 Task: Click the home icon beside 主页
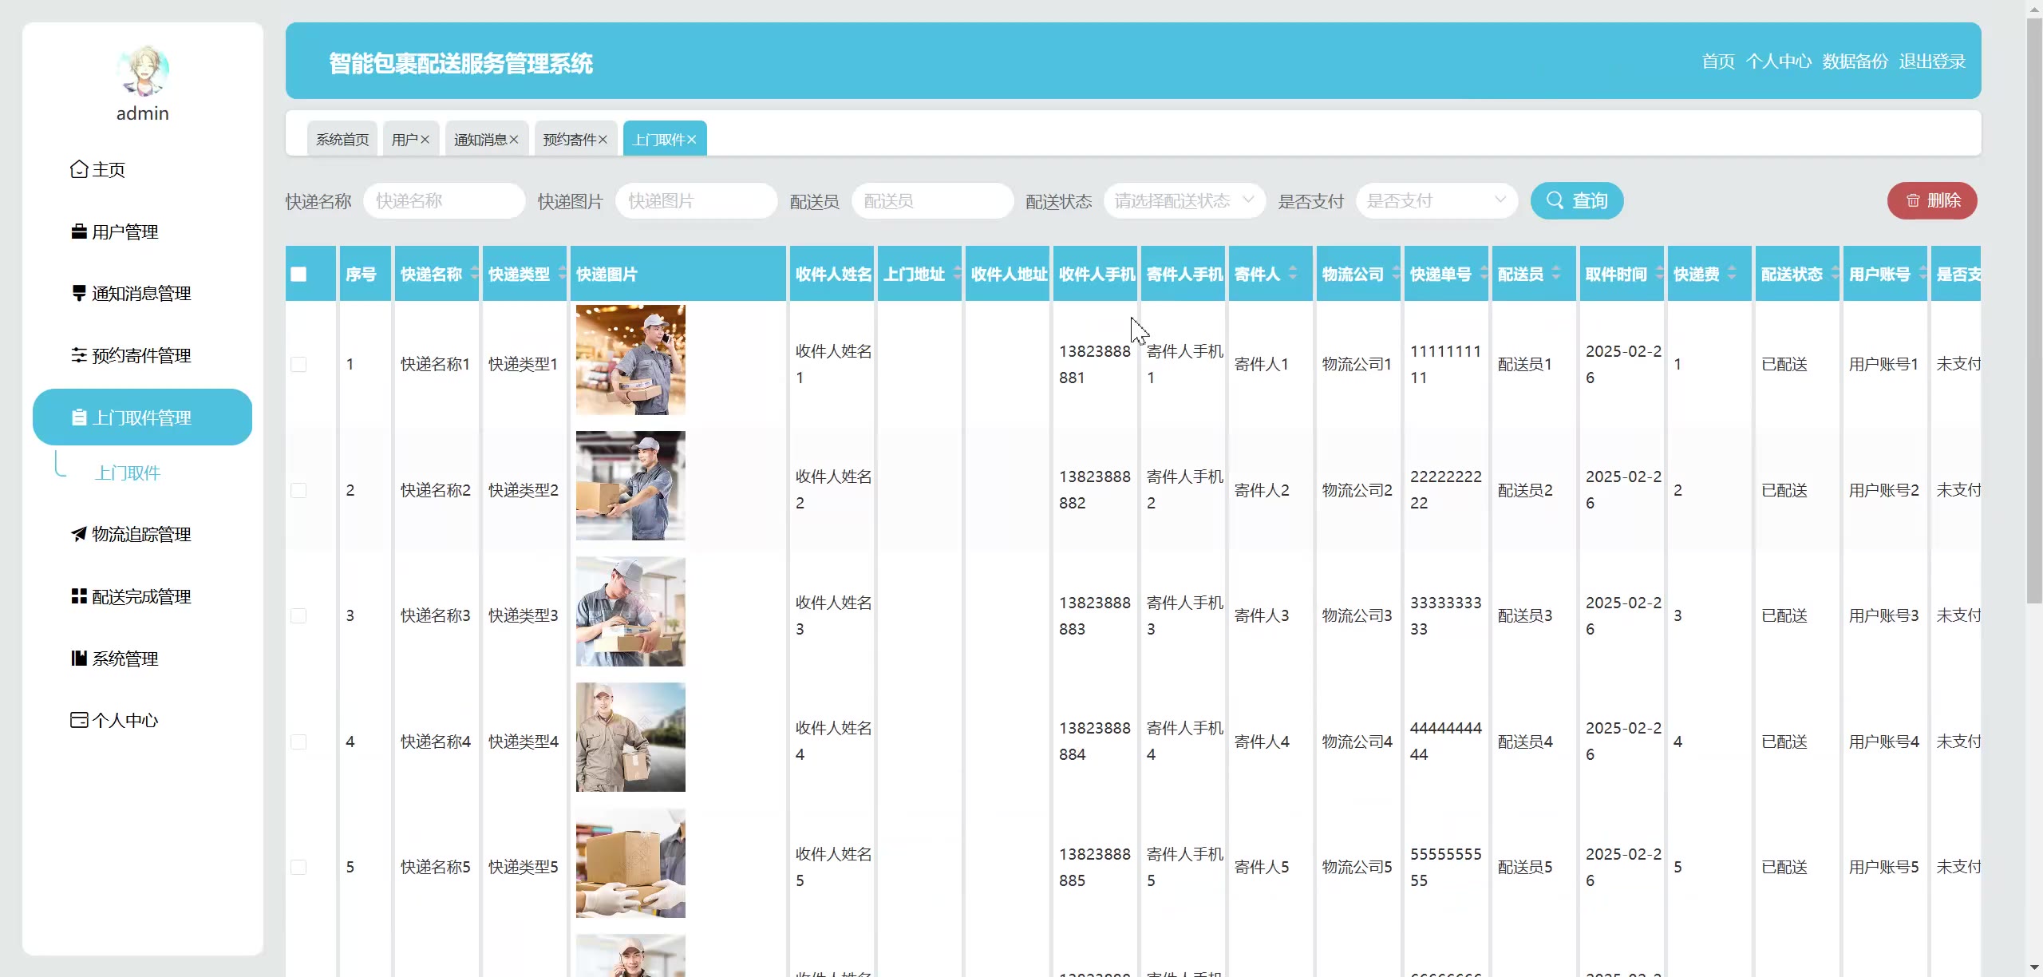[x=79, y=169]
